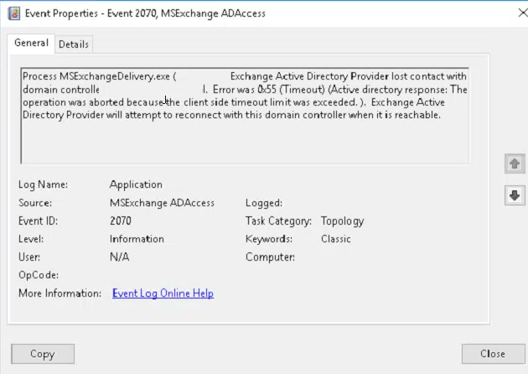Select the User value 'N/A'
Image resolution: width=528 pixels, height=374 pixels.
pyautogui.click(x=120, y=257)
